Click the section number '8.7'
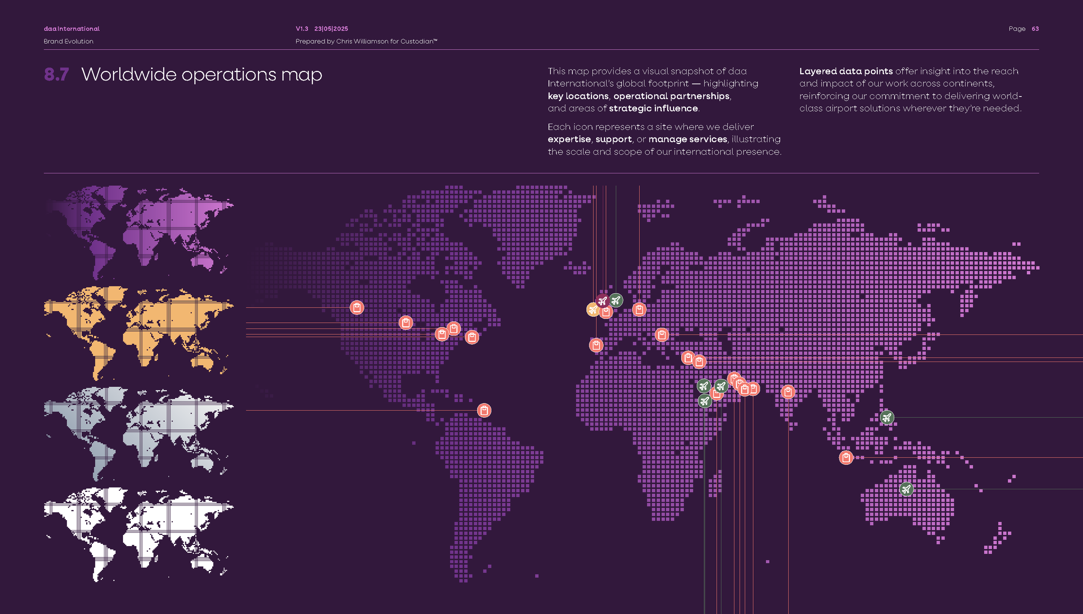1083x614 pixels. pyautogui.click(x=56, y=74)
